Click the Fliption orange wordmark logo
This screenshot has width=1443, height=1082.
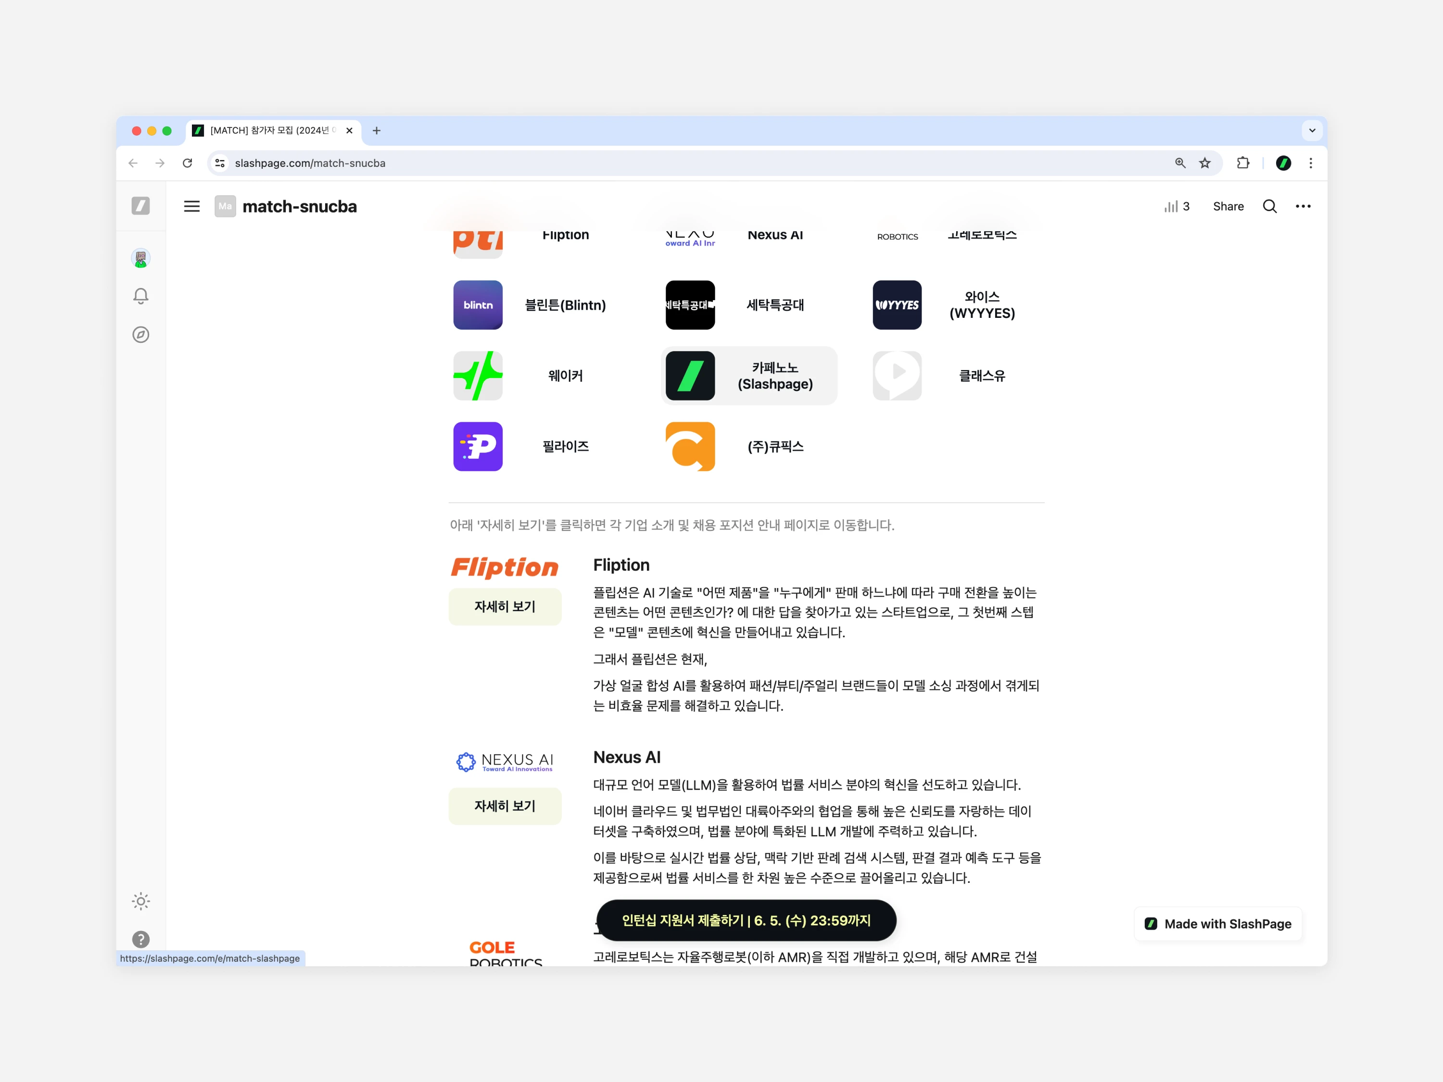click(505, 567)
